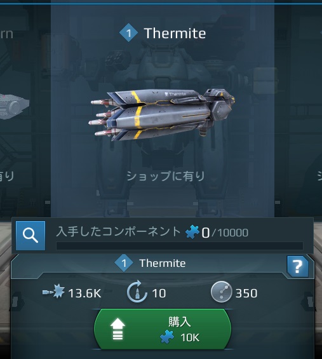Click the level diamond in info panel
322x359 pixels.
click(124, 263)
